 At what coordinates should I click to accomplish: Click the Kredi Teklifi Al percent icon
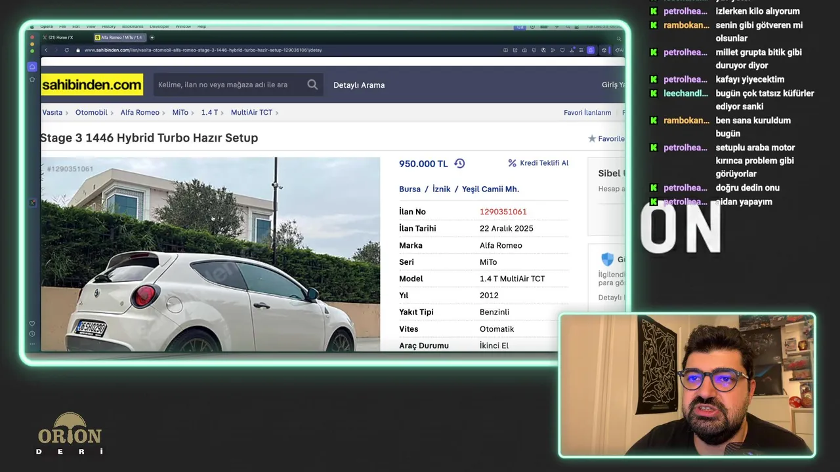[x=513, y=163]
